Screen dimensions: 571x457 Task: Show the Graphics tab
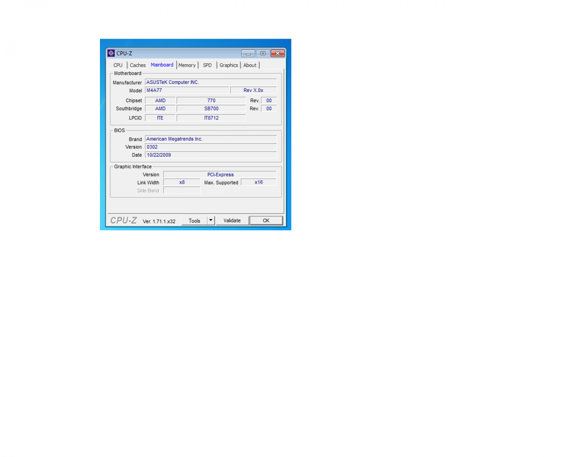click(x=229, y=65)
